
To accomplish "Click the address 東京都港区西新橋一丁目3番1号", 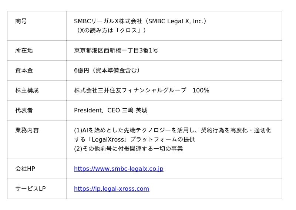I will click(116, 51).
